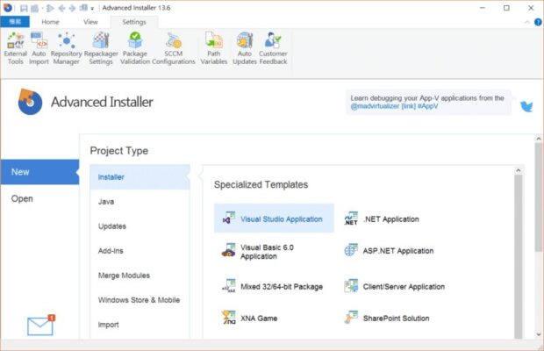Choose the Visual Basic 6.0 Application template
Screen dimensions: 544x351
point(259,252)
